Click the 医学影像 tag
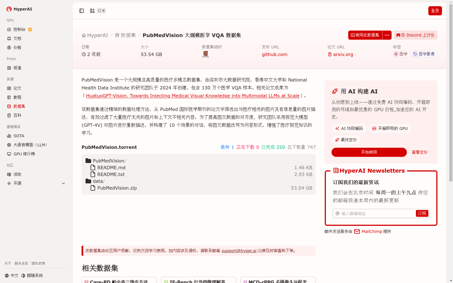 (425, 54)
